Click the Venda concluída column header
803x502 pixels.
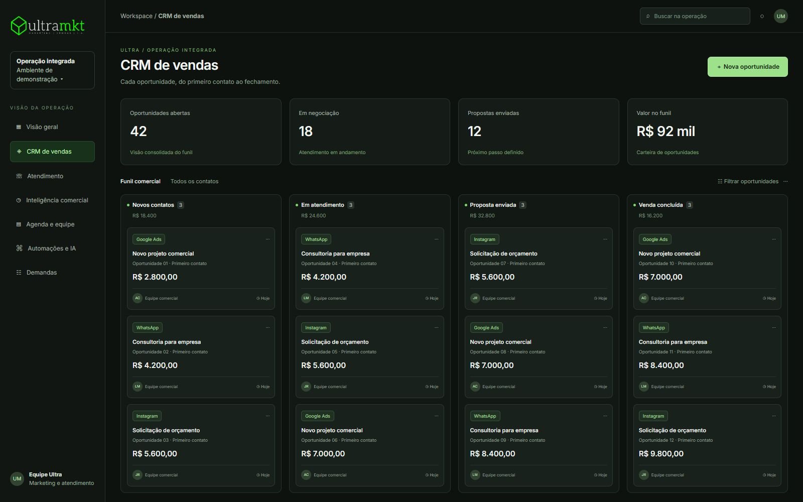click(660, 205)
